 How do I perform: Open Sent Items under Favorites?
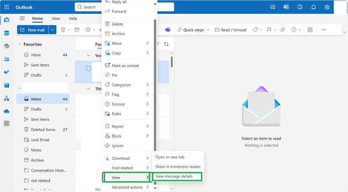tap(43, 65)
